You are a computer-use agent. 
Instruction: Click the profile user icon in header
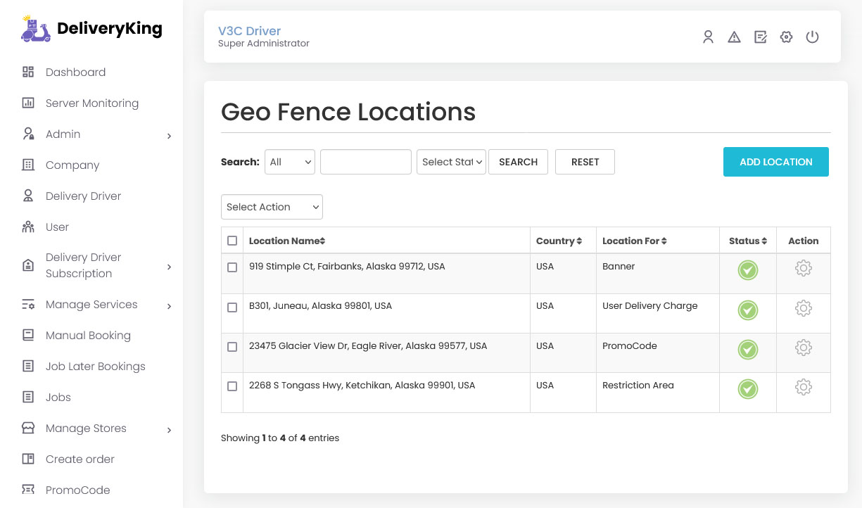[708, 37]
